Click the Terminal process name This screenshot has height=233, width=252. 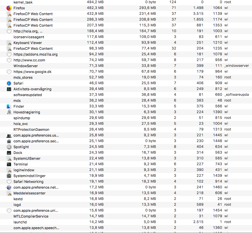[x=21, y=164]
